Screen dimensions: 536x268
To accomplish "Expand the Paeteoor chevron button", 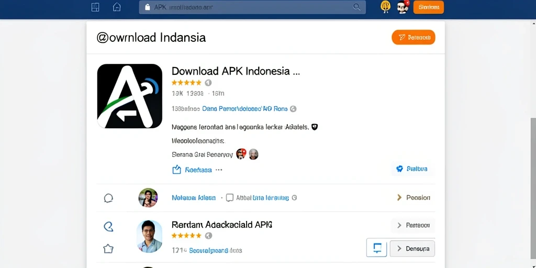I will [413, 226].
